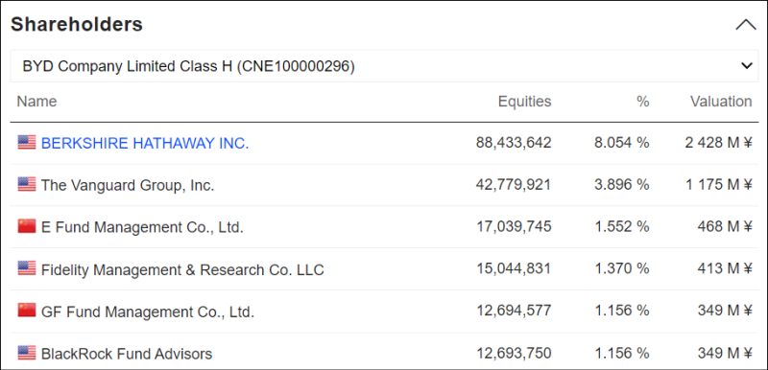
Task: Click the China flag beside GF Fund Management
Action: [x=27, y=310]
